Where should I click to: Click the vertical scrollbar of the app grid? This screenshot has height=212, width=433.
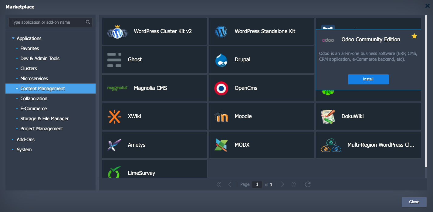click(x=426, y=91)
